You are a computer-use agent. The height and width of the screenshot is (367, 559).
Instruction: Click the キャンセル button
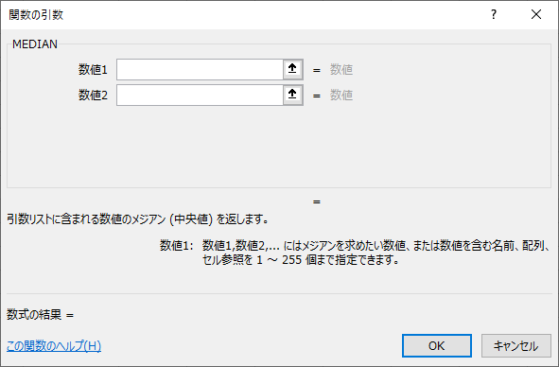515,345
